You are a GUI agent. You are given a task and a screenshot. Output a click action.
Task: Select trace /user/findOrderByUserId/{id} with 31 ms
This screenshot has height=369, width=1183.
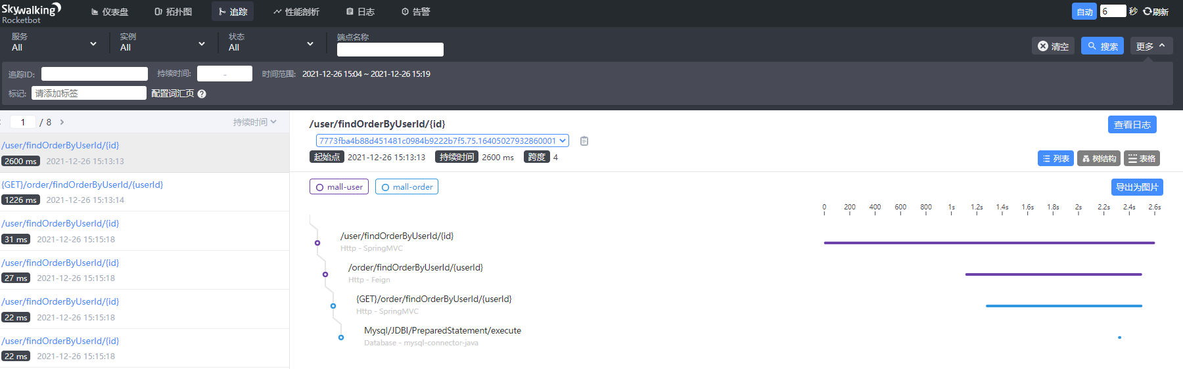click(145, 231)
